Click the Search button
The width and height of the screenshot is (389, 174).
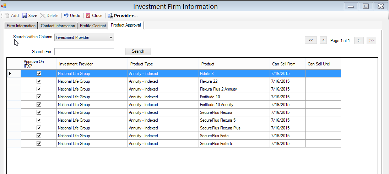click(138, 51)
